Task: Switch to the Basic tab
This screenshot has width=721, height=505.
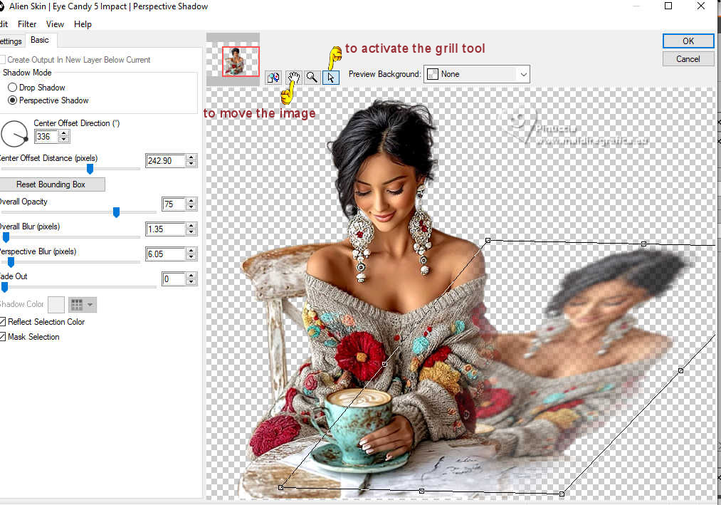Action: (40, 40)
